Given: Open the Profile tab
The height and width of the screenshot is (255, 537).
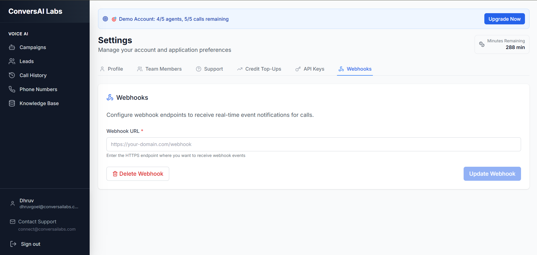Looking at the screenshot, I should coord(111,69).
